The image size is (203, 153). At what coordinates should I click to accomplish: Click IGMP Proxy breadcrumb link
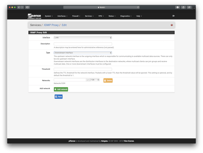coord(51,25)
